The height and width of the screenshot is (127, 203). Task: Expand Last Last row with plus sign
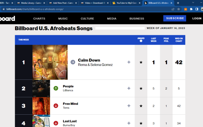coord(129,123)
